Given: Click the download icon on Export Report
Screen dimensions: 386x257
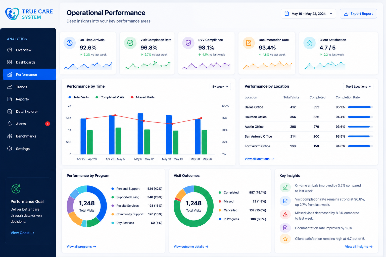Looking at the screenshot, I should 346,14.
